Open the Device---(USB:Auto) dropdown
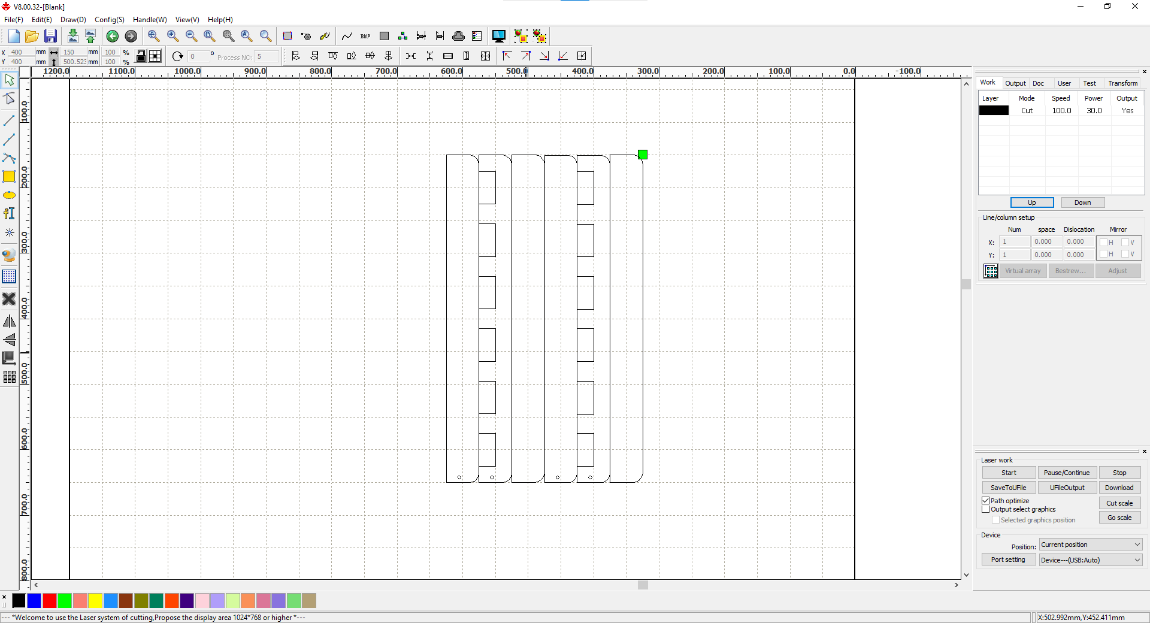The height and width of the screenshot is (623, 1150). [x=1090, y=560]
